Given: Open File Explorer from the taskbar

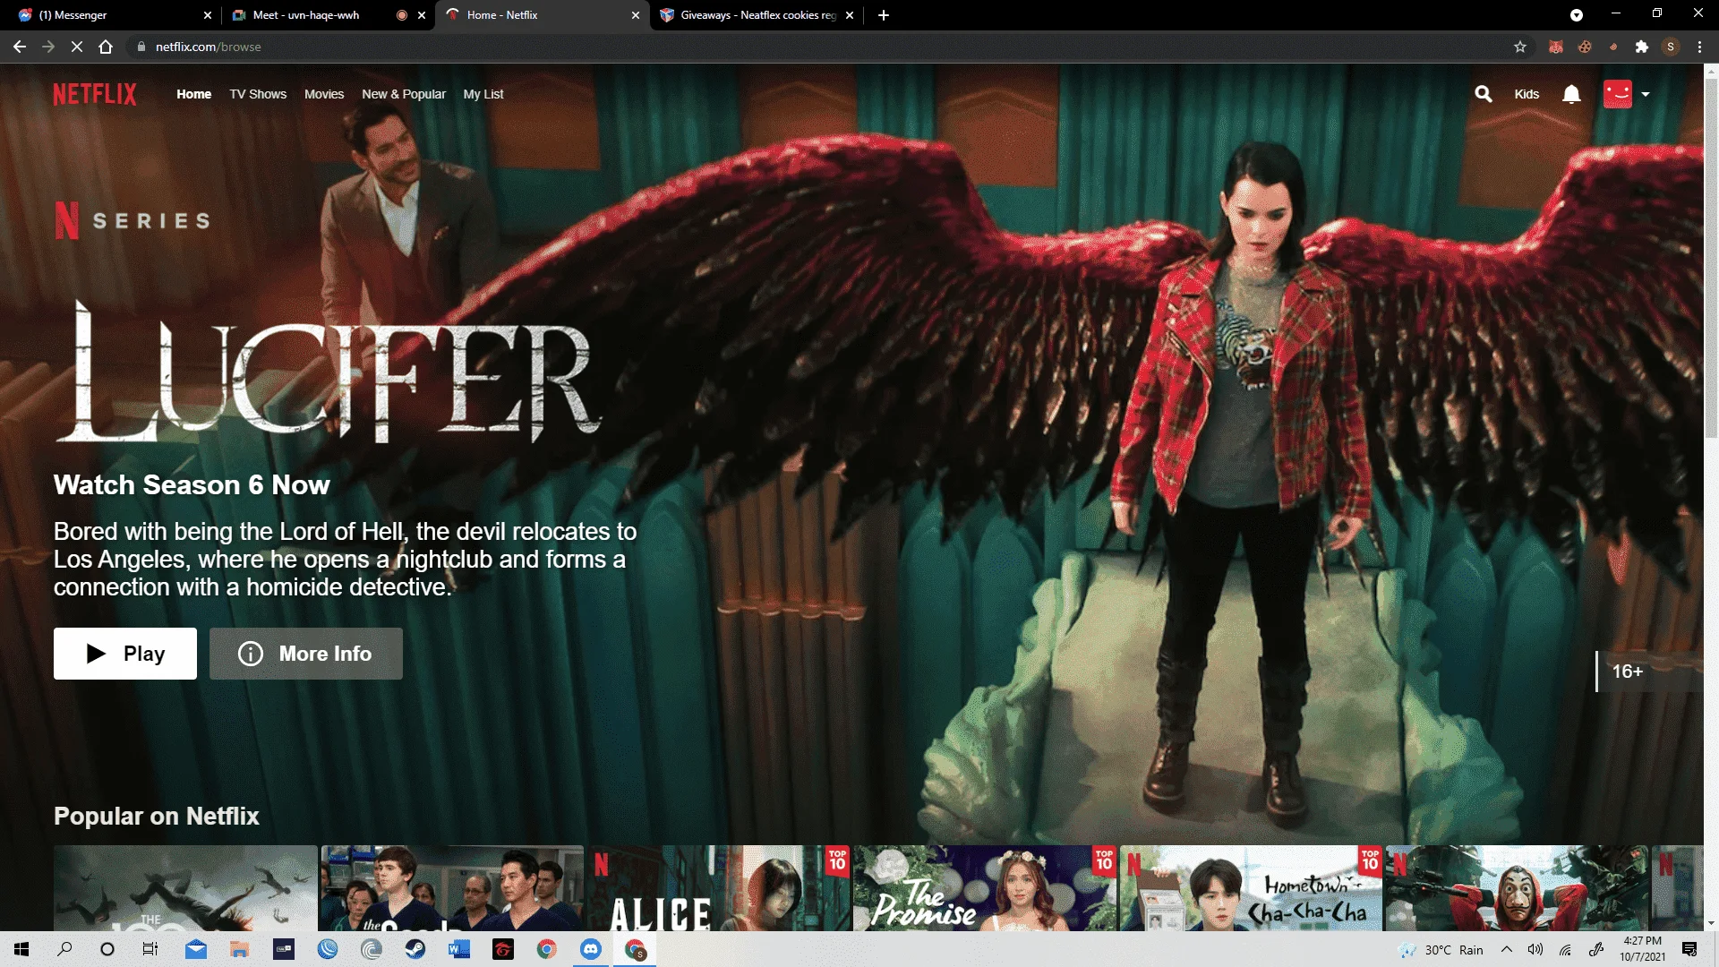Looking at the screenshot, I should click(x=240, y=949).
